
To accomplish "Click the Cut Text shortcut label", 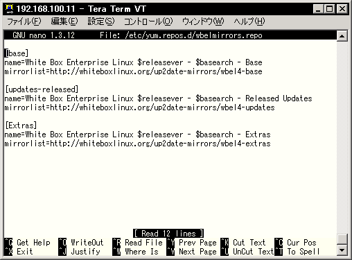I will (x=249, y=243).
